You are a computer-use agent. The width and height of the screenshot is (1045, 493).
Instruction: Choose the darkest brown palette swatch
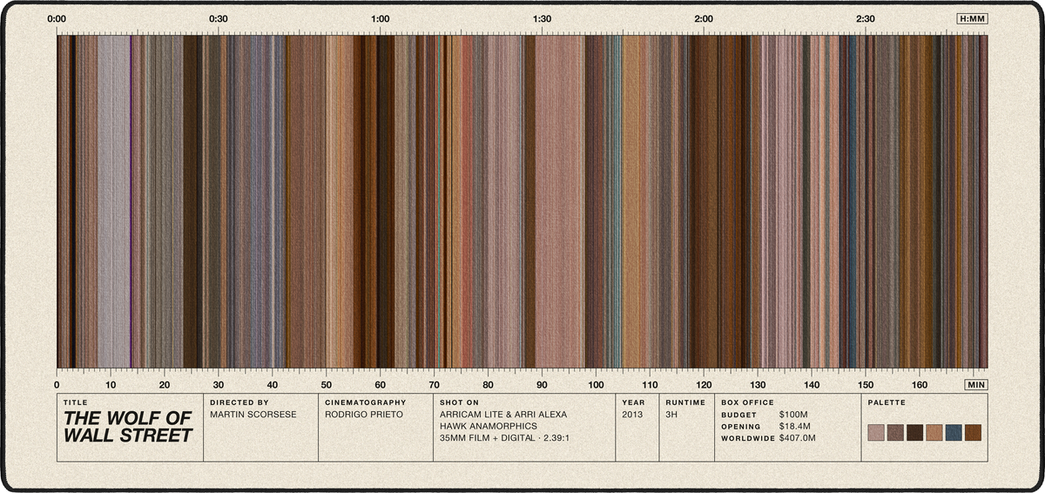point(915,433)
